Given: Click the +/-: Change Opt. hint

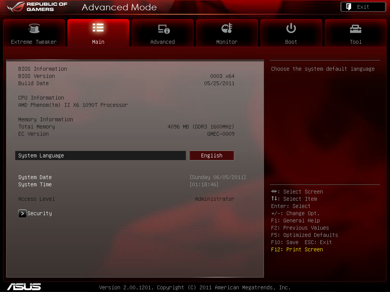Looking at the screenshot, I should pyautogui.click(x=295, y=213).
